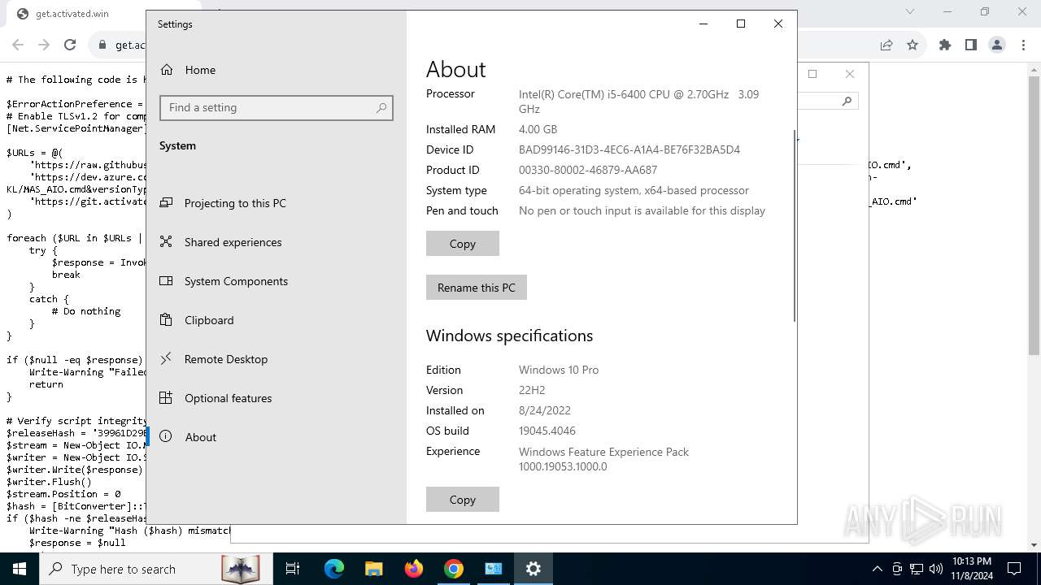The image size is (1041, 585).
Task: Click search icon in background window
Action: coord(847,101)
